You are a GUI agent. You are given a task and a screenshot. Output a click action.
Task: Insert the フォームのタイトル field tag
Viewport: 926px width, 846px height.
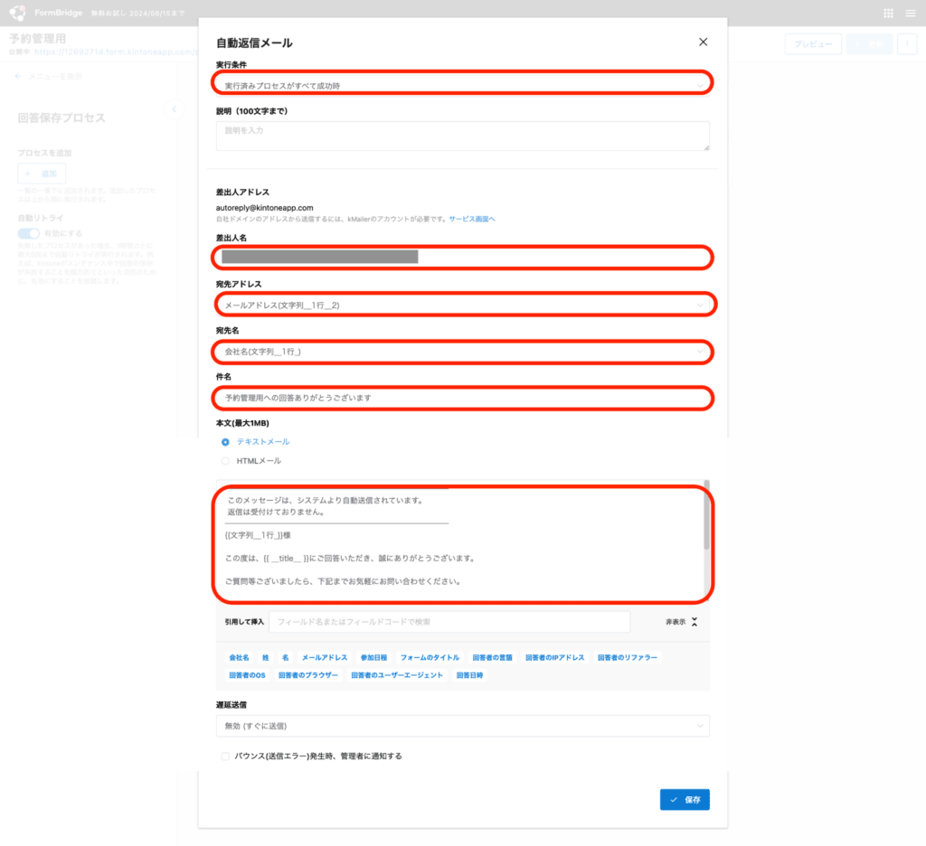(430, 657)
